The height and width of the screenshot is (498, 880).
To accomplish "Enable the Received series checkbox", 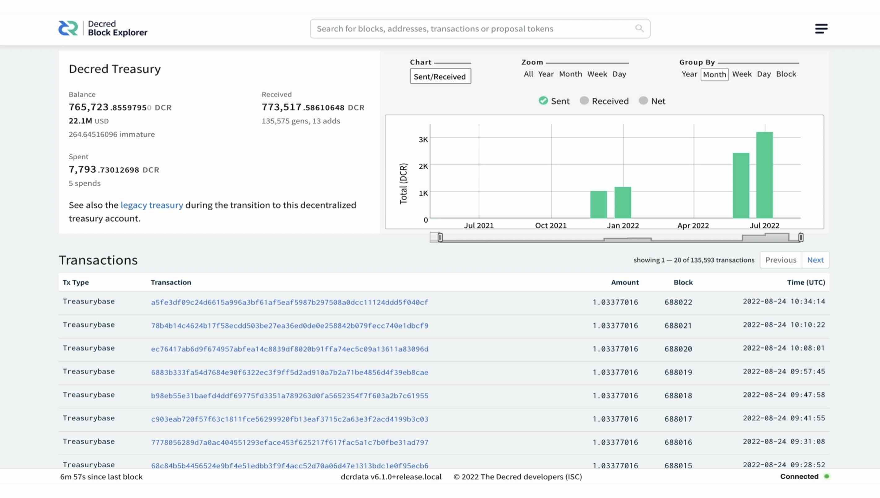I will (584, 101).
